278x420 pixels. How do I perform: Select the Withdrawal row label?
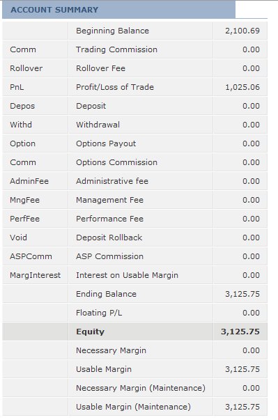(98, 125)
